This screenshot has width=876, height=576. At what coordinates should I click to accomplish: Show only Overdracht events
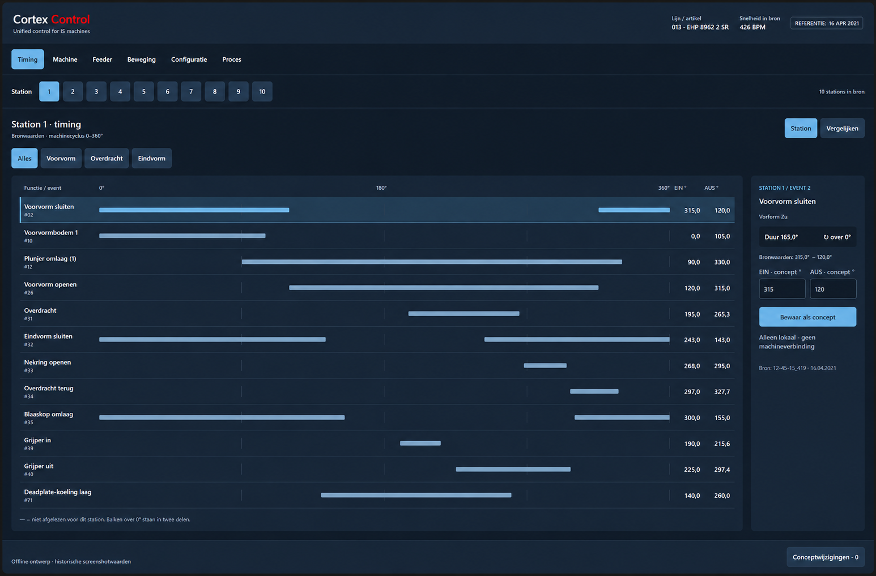click(107, 159)
